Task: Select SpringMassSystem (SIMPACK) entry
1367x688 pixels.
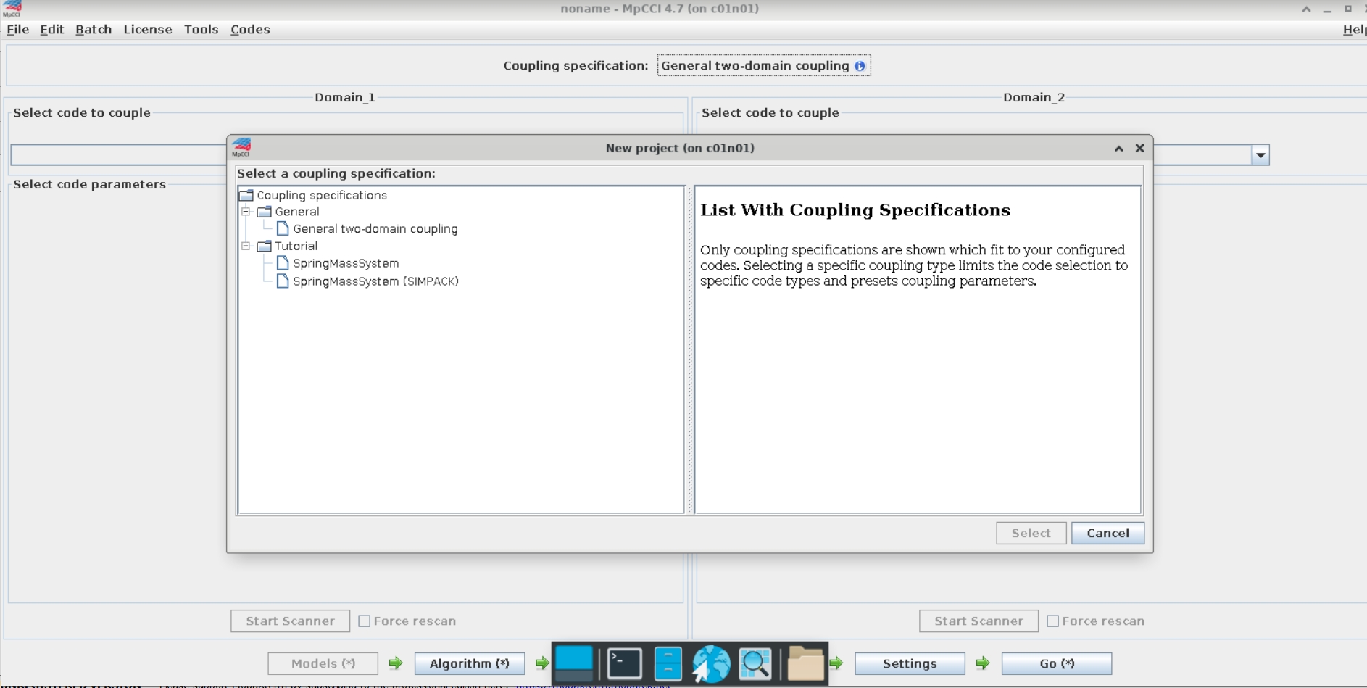Action: pyautogui.click(x=375, y=281)
